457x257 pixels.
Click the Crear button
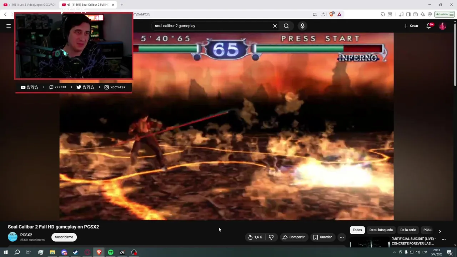[411, 26]
